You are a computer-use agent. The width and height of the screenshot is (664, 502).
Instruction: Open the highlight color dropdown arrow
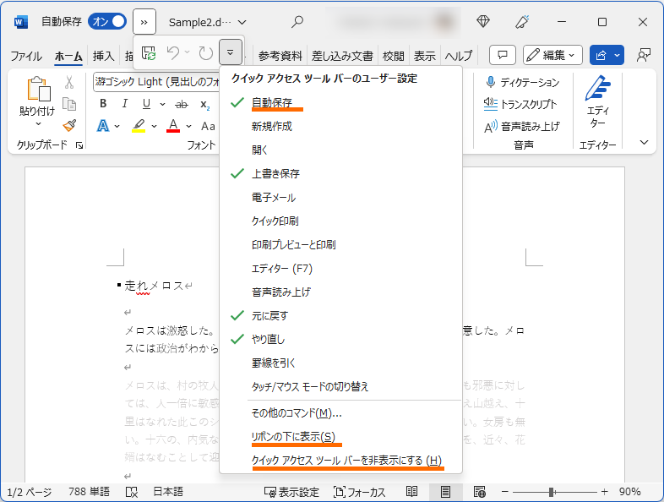click(154, 126)
